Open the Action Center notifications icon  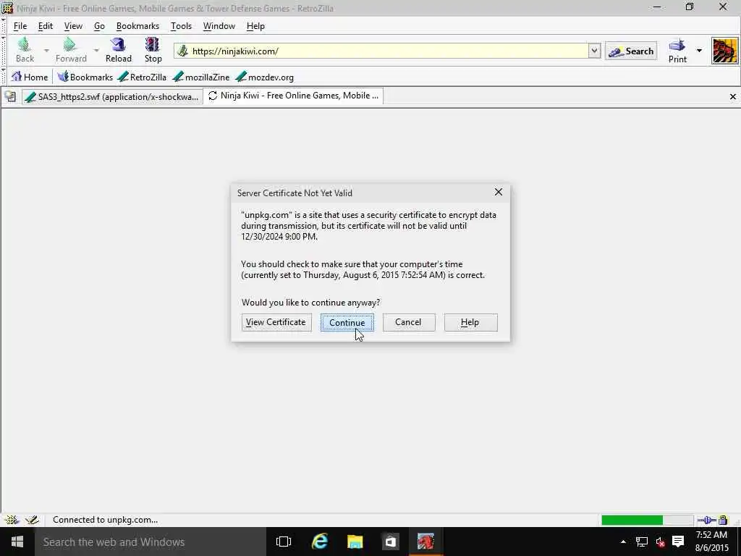(678, 542)
